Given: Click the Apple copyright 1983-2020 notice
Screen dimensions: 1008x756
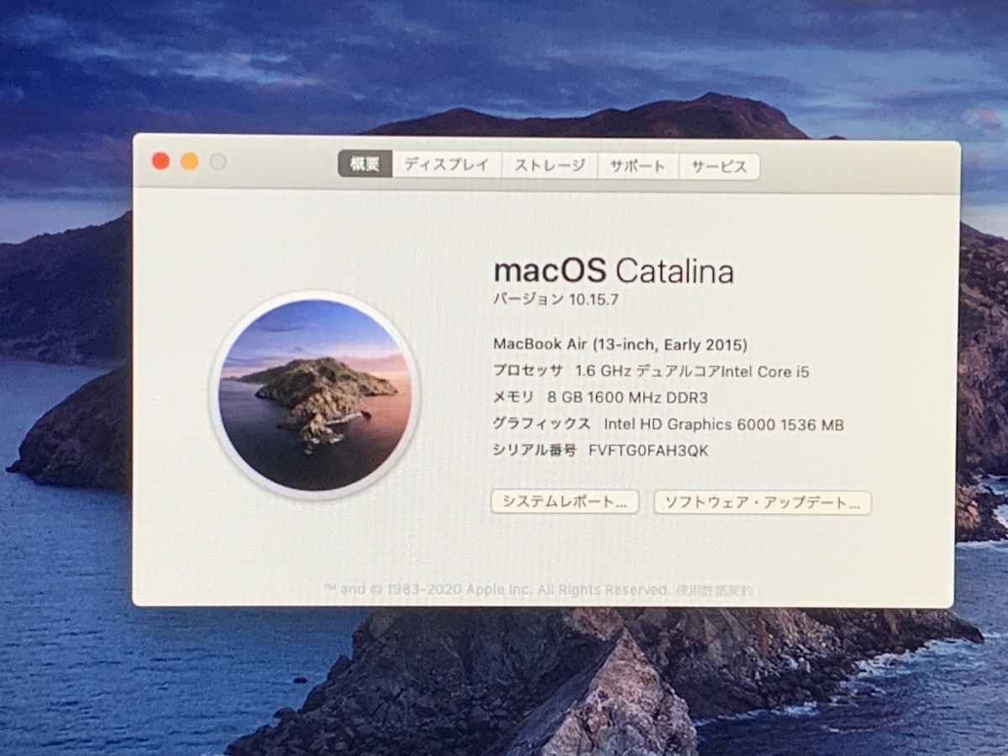Looking at the screenshot, I should point(496,590).
